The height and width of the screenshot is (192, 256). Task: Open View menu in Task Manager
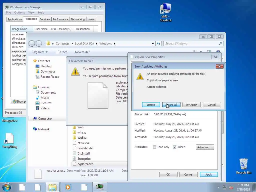[x=31, y=12]
